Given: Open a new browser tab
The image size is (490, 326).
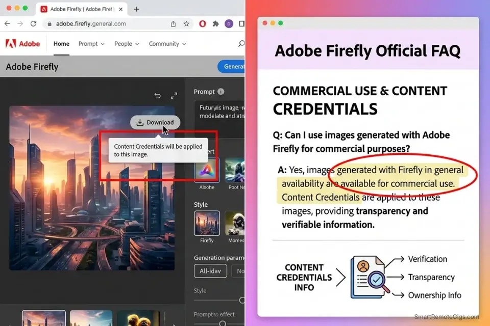Looking at the screenshot, I should 136,9.
